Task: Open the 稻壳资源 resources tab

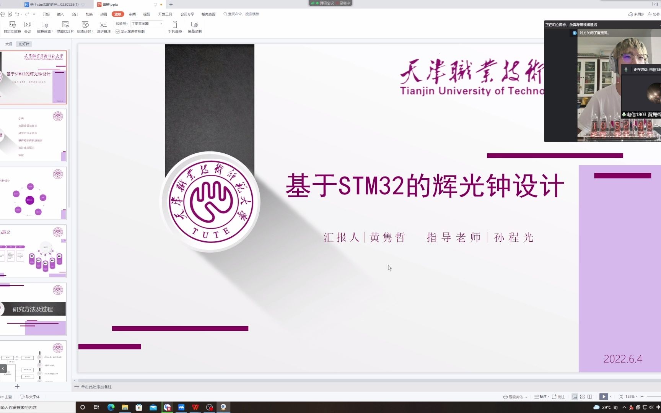Action: (x=208, y=14)
